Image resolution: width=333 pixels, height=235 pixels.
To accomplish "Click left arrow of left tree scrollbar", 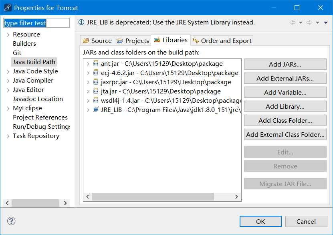I will 7,203.
